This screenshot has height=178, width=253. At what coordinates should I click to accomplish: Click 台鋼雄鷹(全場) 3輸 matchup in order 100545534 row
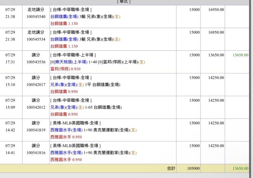(x=85, y=39)
